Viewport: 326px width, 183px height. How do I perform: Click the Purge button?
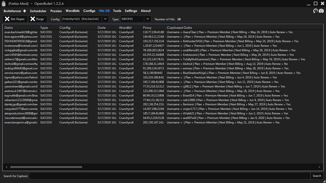[x=37, y=19]
